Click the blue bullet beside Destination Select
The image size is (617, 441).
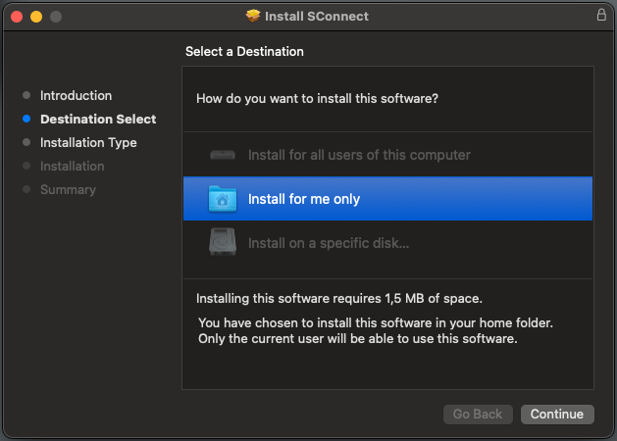click(26, 119)
